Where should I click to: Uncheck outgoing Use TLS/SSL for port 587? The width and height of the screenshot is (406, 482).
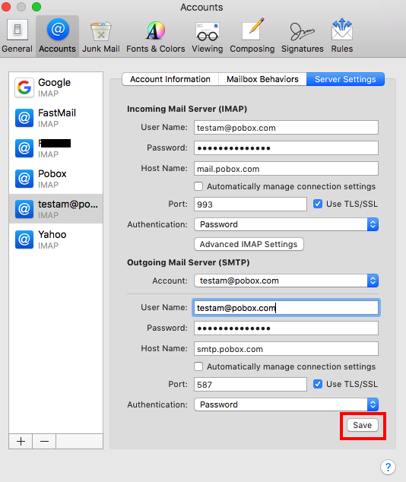[x=318, y=384]
